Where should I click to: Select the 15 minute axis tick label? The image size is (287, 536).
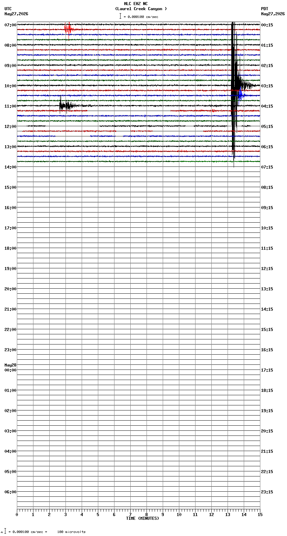tap(260, 515)
